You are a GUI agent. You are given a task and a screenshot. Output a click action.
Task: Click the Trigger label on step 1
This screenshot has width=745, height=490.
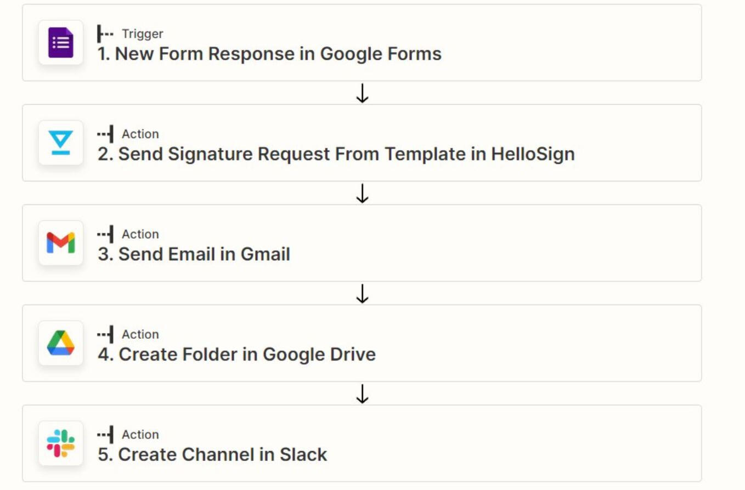(142, 34)
